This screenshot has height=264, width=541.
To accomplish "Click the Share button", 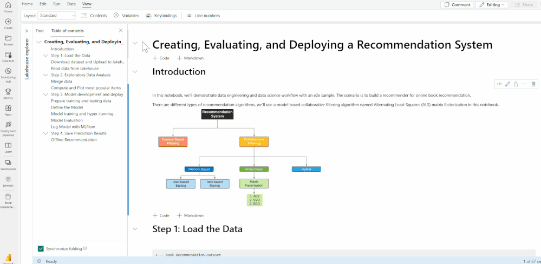I will 524,5.
